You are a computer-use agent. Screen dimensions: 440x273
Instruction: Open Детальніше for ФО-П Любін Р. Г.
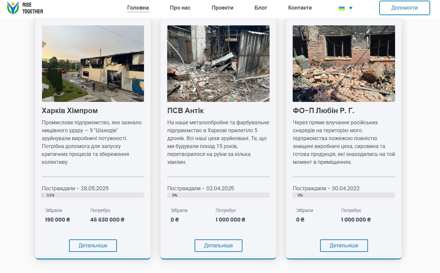click(344, 246)
